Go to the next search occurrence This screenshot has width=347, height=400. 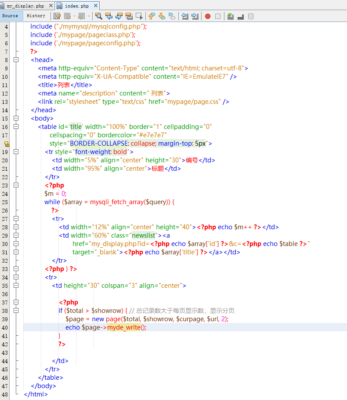point(119,16)
